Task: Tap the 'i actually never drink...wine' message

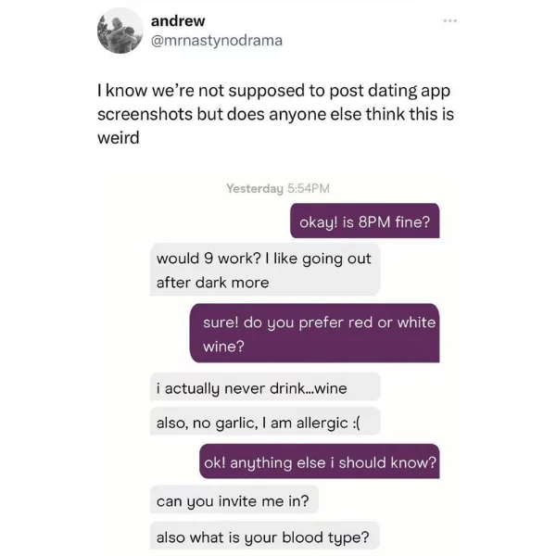Action: tap(265, 386)
